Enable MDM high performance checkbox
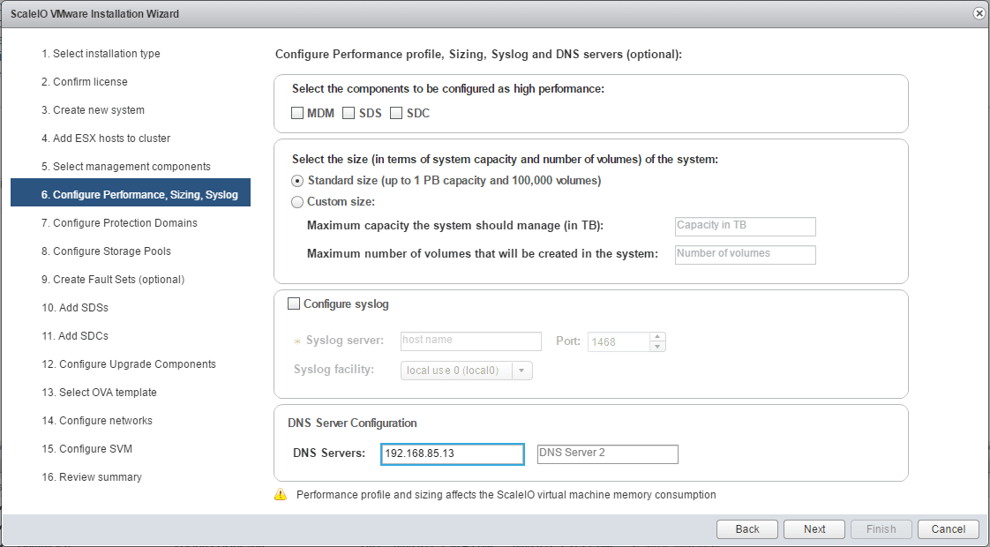 tap(298, 113)
